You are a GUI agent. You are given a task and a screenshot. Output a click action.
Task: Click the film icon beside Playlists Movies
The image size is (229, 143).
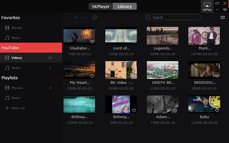(x=7, y=88)
